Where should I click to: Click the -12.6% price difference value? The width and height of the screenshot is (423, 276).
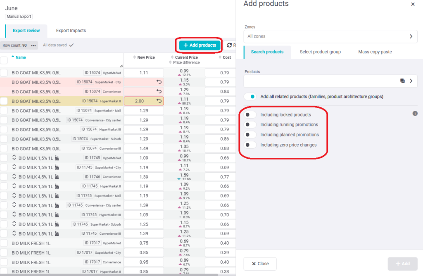[186, 179]
